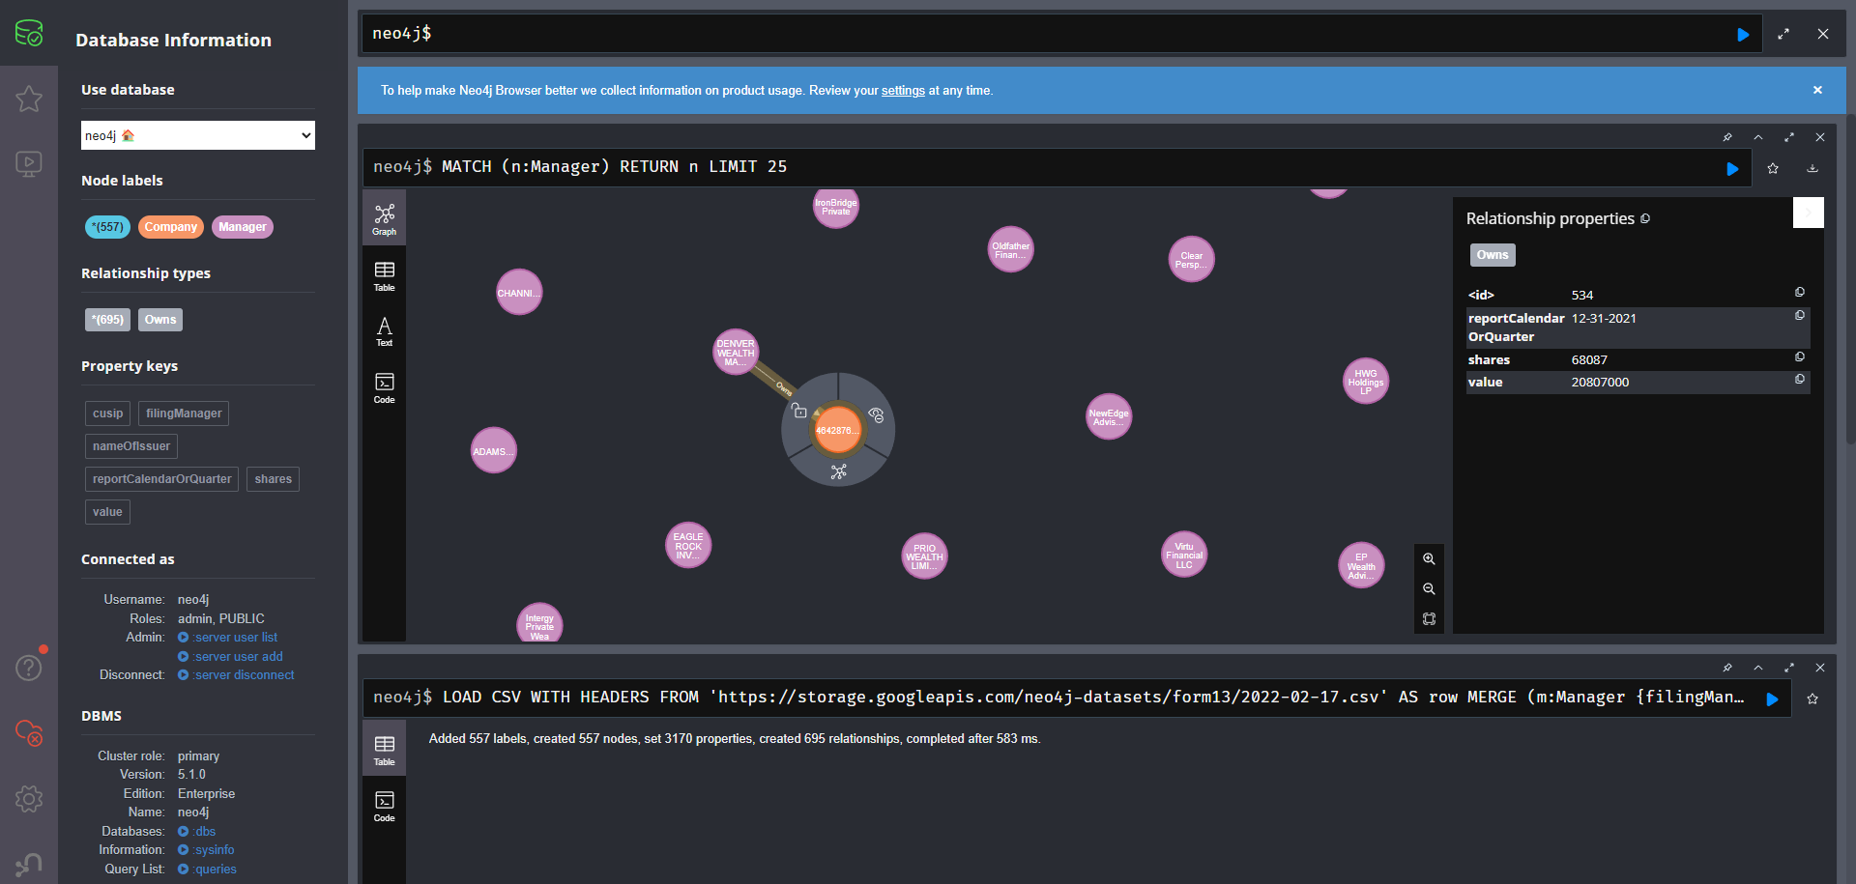1856x884 pixels.
Task: Click the cusip property key
Action: click(108, 413)
